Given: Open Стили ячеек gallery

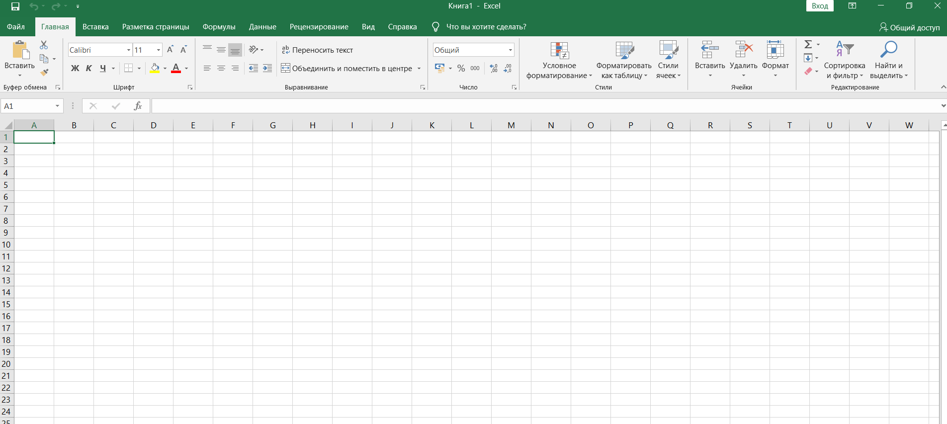Looking at the screenshot, I should click(x=668, y=60).
